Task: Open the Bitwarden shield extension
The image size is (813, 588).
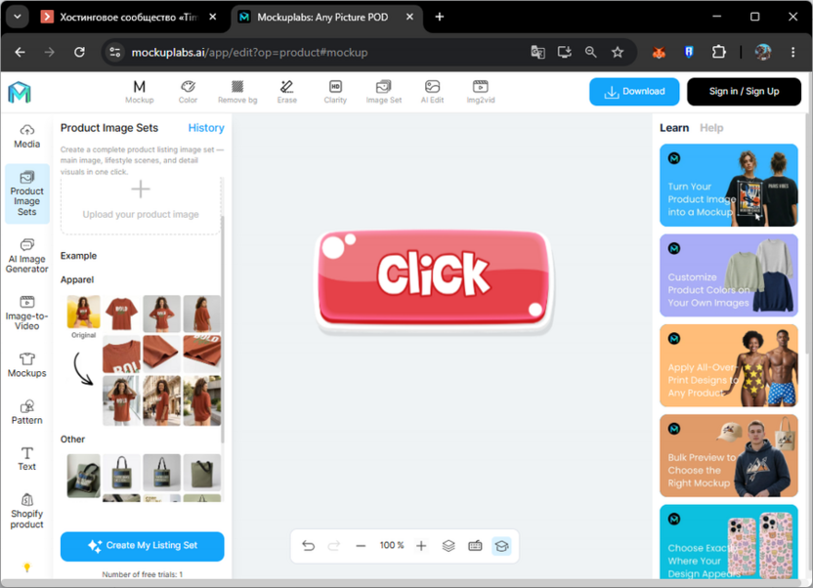Action: coord(689,53)
